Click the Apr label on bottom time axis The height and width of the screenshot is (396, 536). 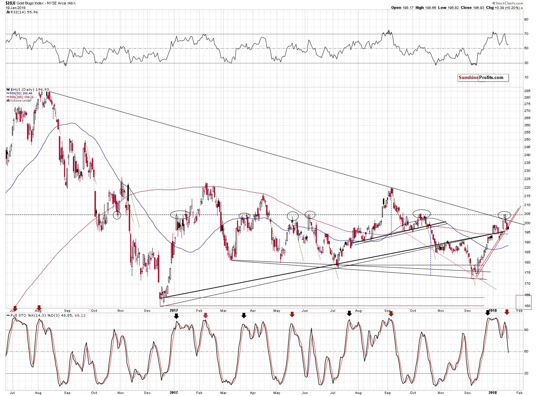tap(253, 393)
